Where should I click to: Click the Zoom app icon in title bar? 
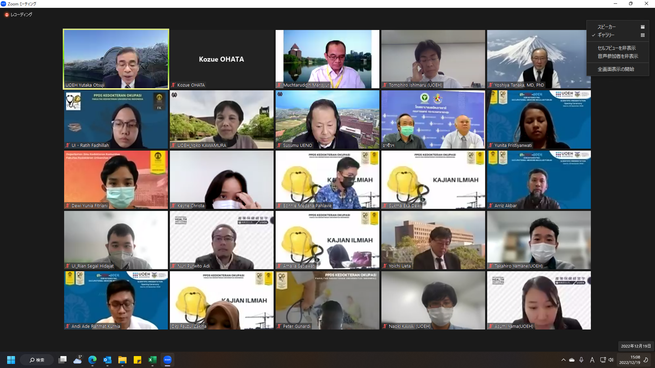point(3,4)
